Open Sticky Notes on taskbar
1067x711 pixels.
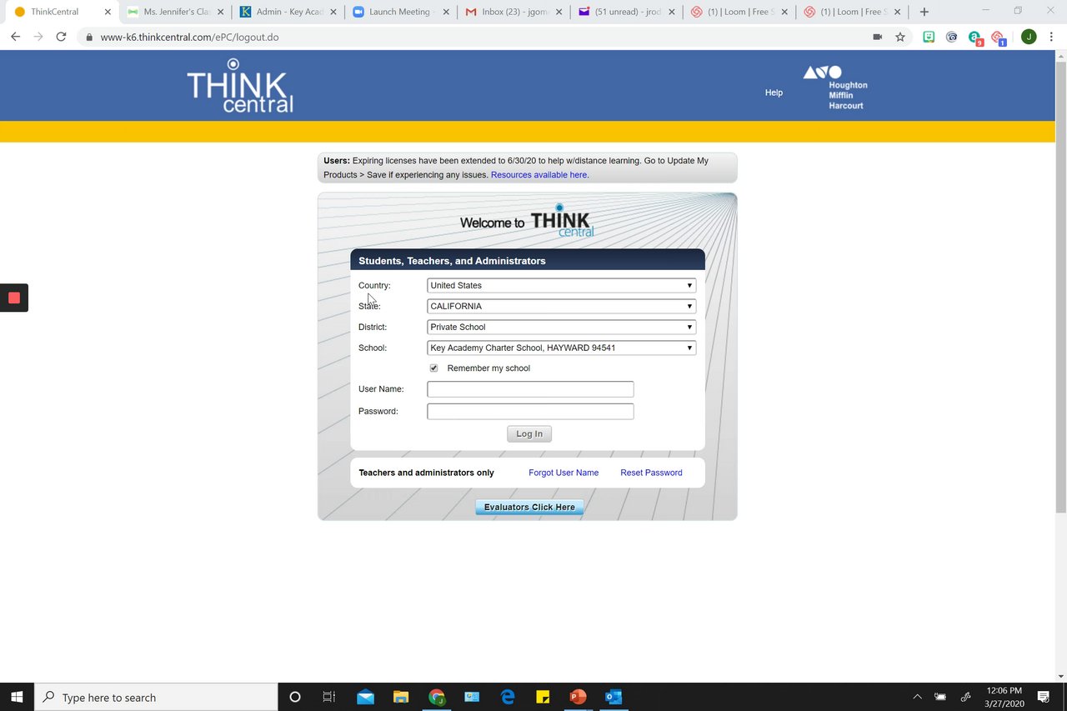(543, 697)
